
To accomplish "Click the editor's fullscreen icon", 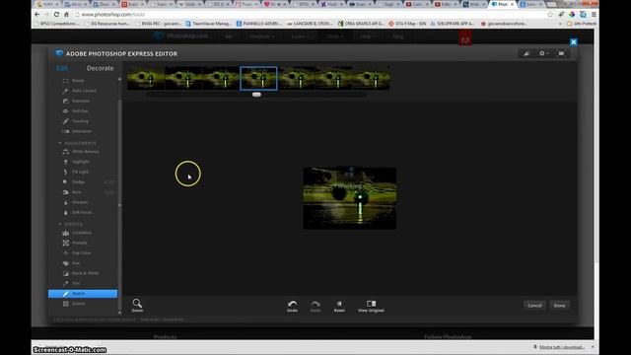I will coord(561,53).
